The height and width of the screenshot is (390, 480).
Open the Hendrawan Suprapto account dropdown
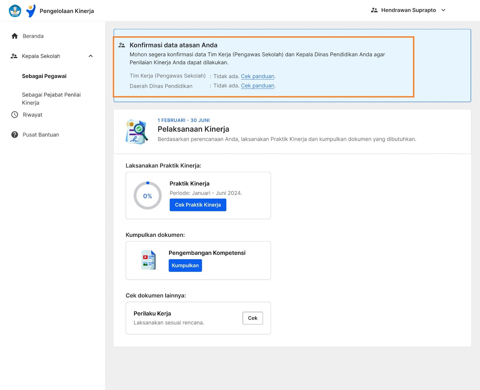[443, 10]
